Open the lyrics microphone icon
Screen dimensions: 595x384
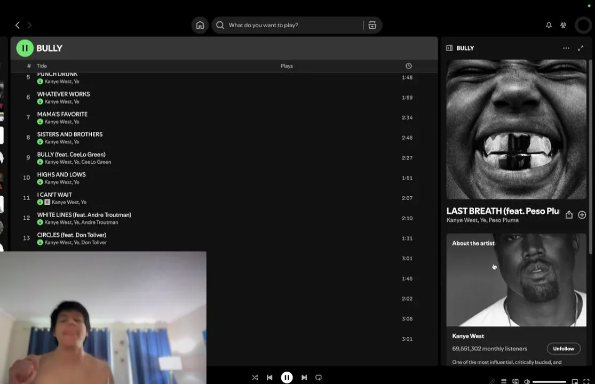coord(492,381)
